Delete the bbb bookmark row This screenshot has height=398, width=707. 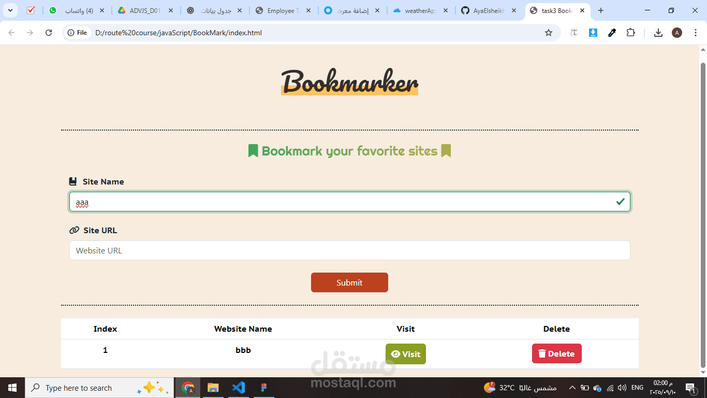click(557, 353)
